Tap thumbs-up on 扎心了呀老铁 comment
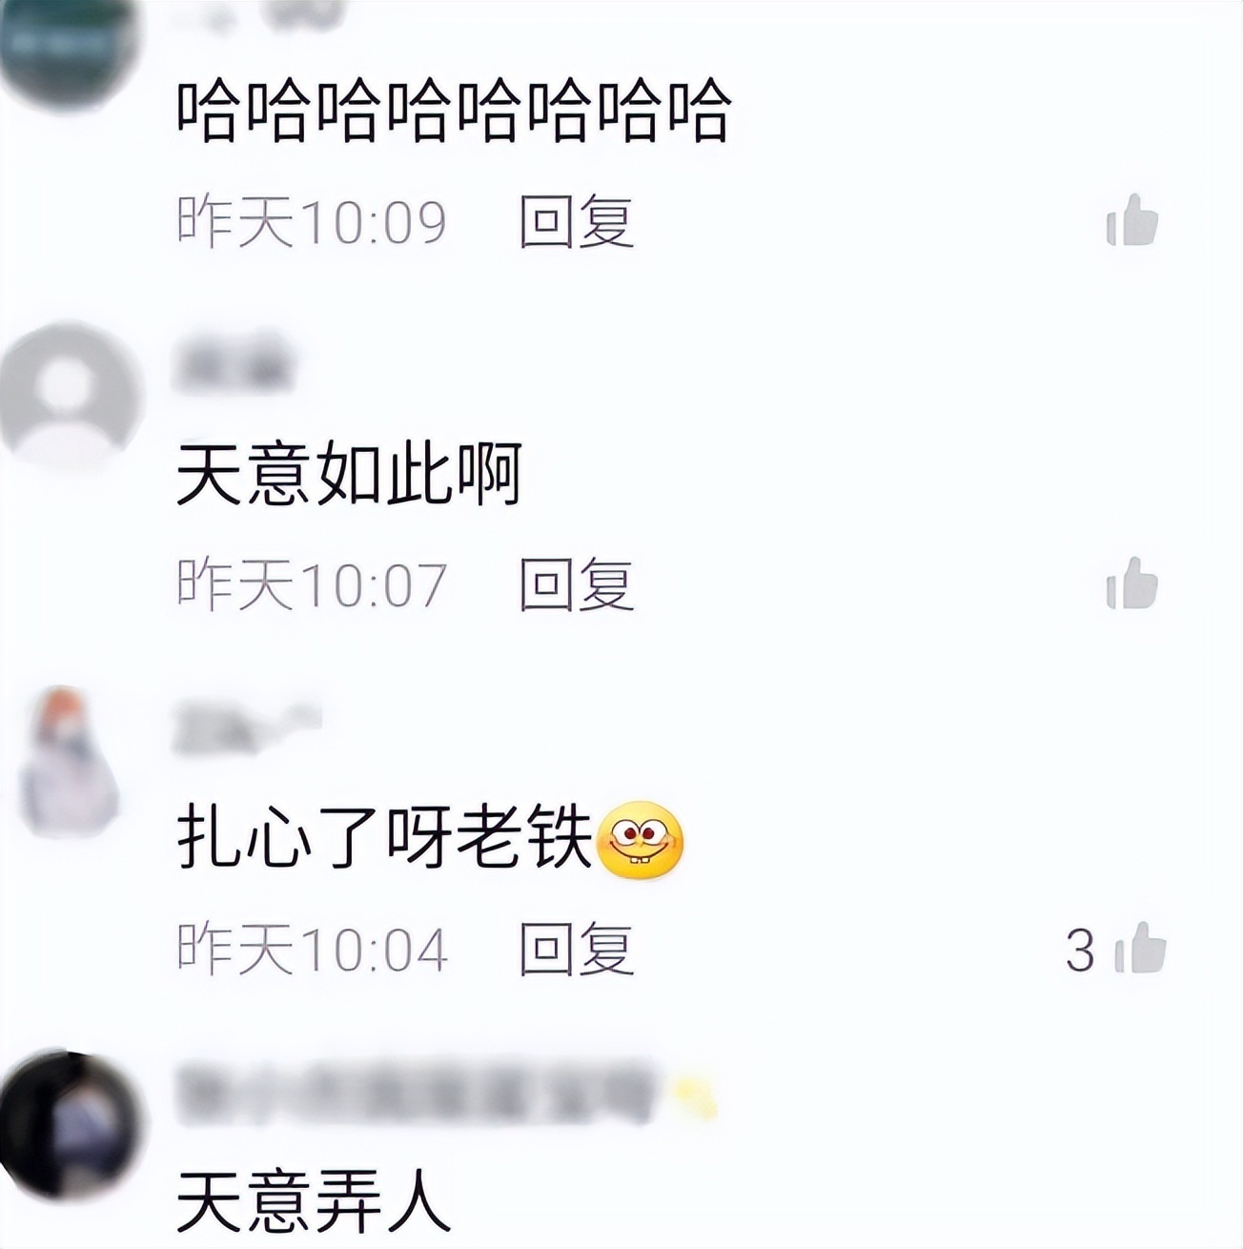 [1140, 948]
